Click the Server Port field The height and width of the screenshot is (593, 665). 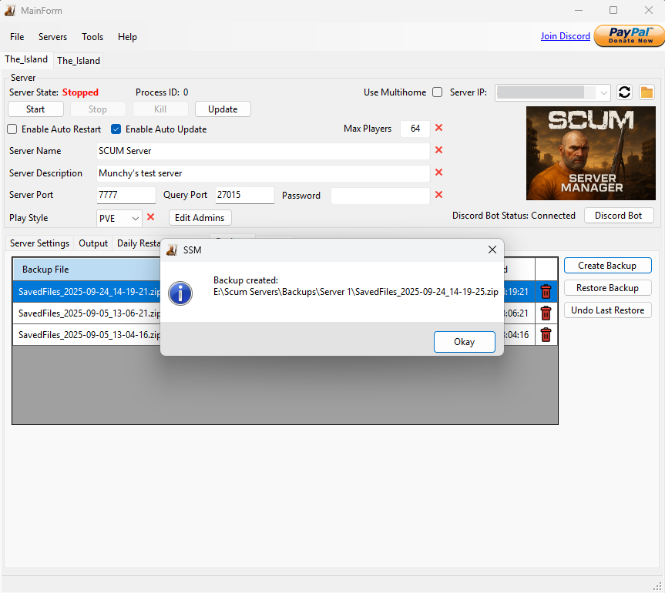[x=126, y=195]
